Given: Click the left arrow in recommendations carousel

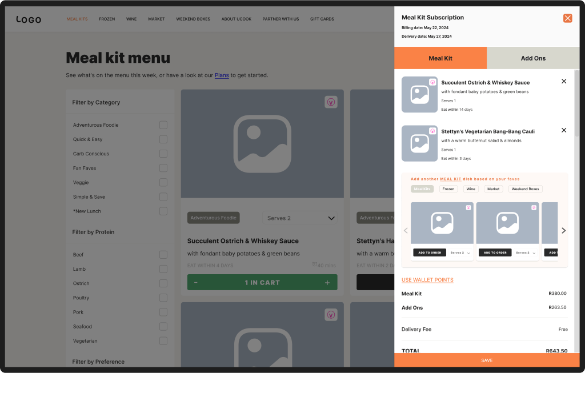Looking at the screenshot, I should tap(406, 231).
